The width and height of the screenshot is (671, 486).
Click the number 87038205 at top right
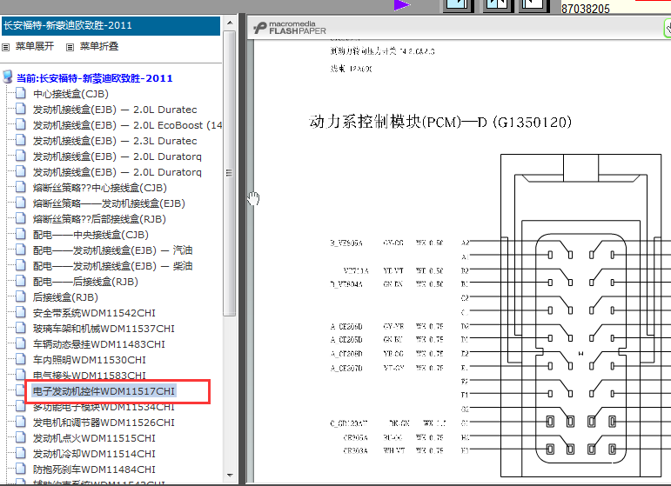coord(586,9)
